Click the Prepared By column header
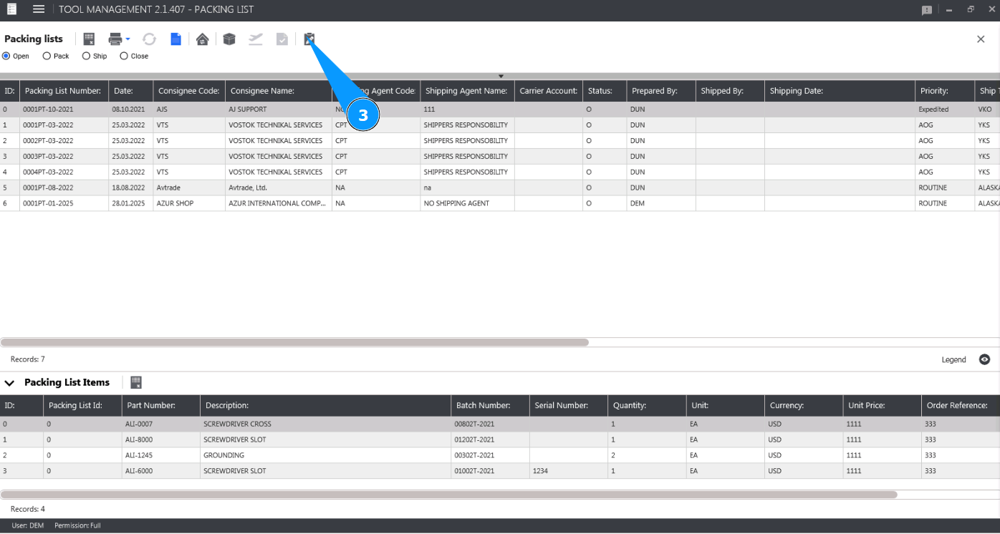 661,91
